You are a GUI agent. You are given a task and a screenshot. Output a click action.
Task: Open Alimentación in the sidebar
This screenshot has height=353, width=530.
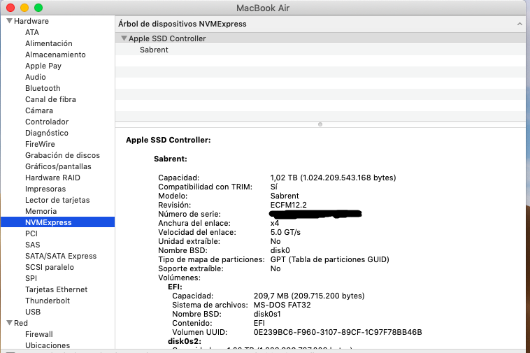49,43
